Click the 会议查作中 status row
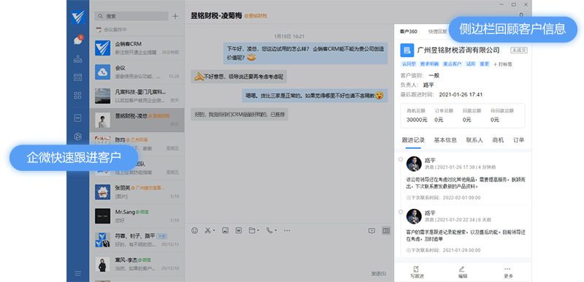 tap(137, 29)
